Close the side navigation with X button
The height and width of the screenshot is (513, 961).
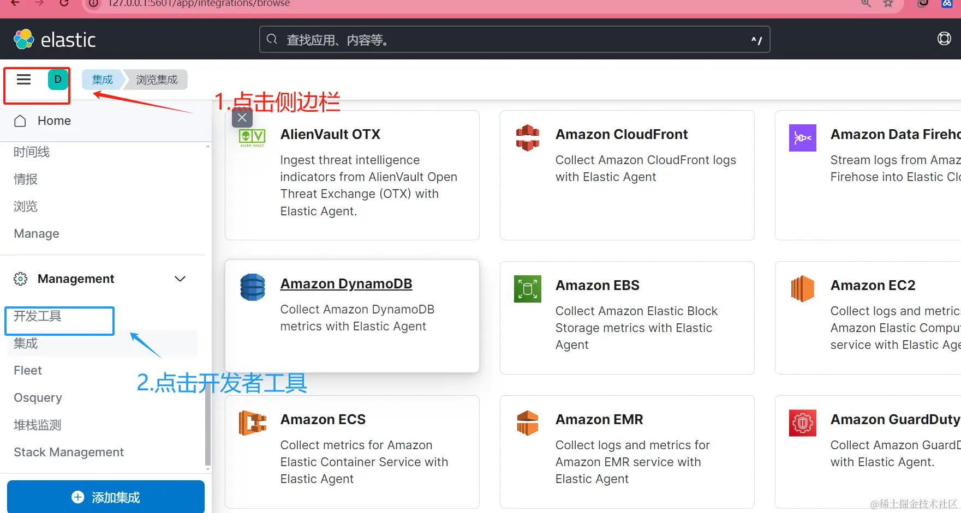(242, 118)
